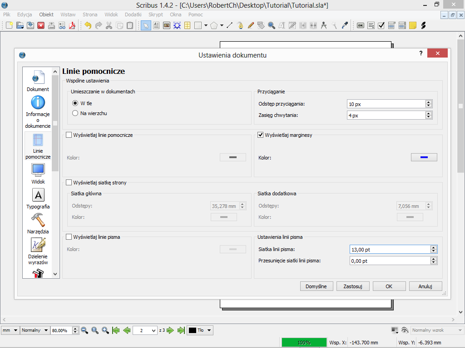
Task: Select the Narzędzia hammer icon
Action: click(38, 220)
